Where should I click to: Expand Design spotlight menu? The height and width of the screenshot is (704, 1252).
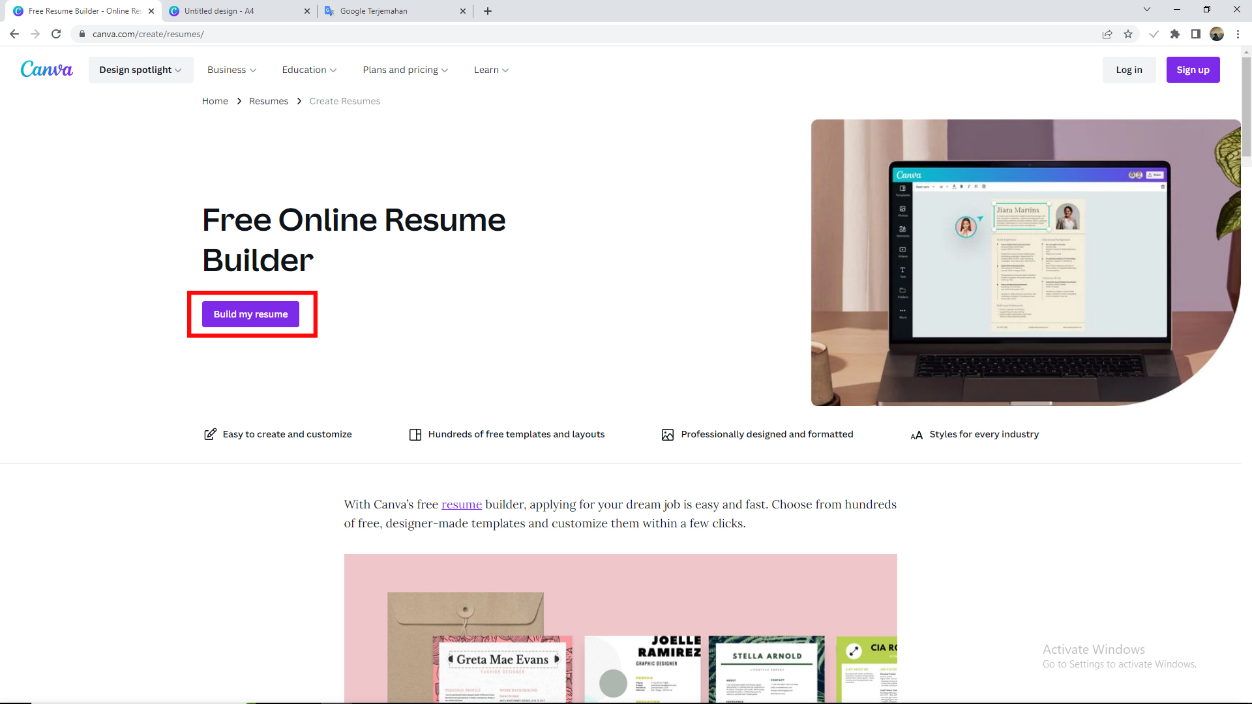(141, 70)
